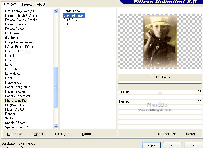Screen dimensions: 203x148
Task: Select kang 2 category
Action: pos(10,60)
